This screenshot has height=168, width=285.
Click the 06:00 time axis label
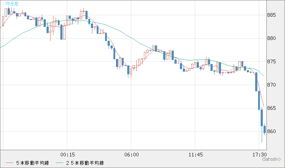[x=131, y=155]
